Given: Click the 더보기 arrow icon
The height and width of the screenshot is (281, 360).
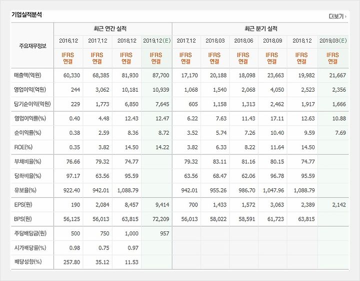Looking at the screenshot, I should [x=346, y=17].
